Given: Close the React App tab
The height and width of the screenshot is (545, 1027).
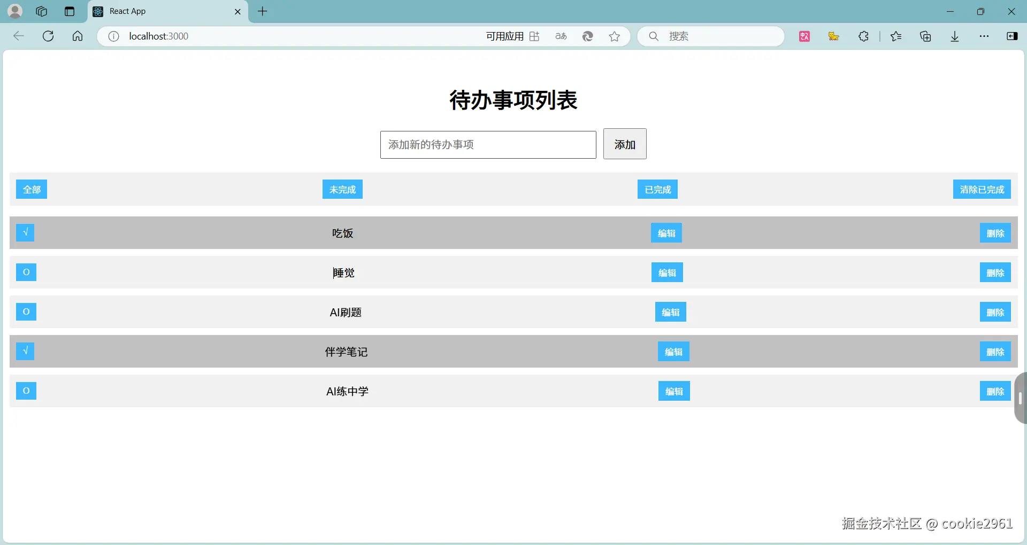Looking at the screenshot, I should point(238,11).
